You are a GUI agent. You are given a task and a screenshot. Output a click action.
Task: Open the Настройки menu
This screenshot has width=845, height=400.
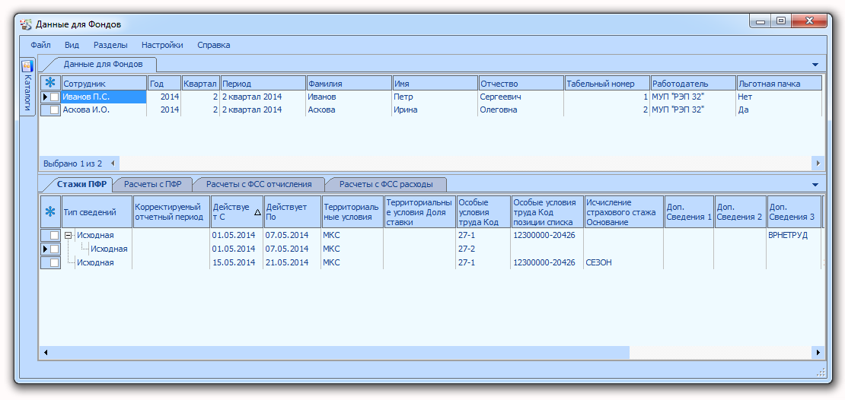point(162,45)
